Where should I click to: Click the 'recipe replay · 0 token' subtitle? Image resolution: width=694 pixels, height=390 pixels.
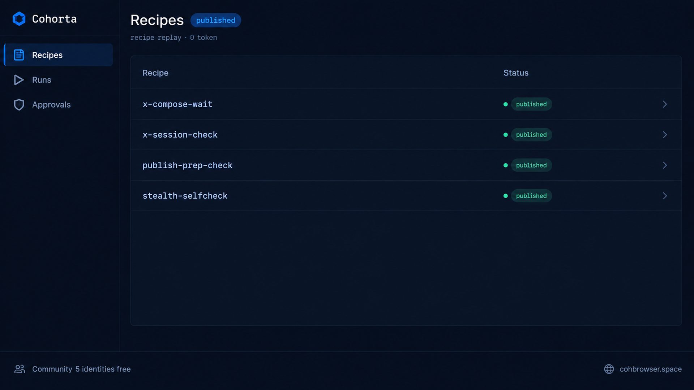pyautogui.click(x=173, y=38)
